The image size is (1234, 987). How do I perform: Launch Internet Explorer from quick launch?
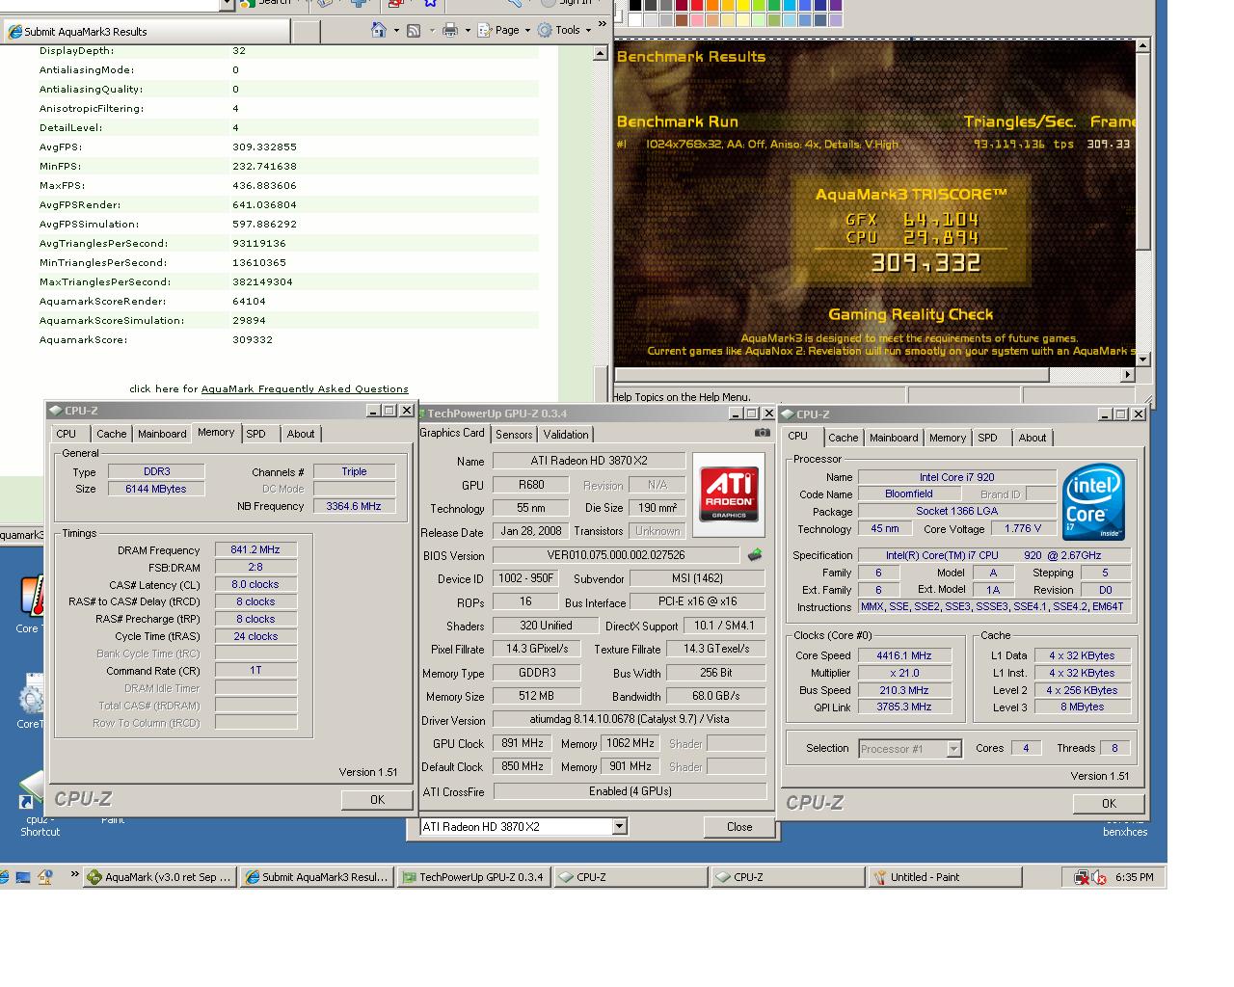4,877
